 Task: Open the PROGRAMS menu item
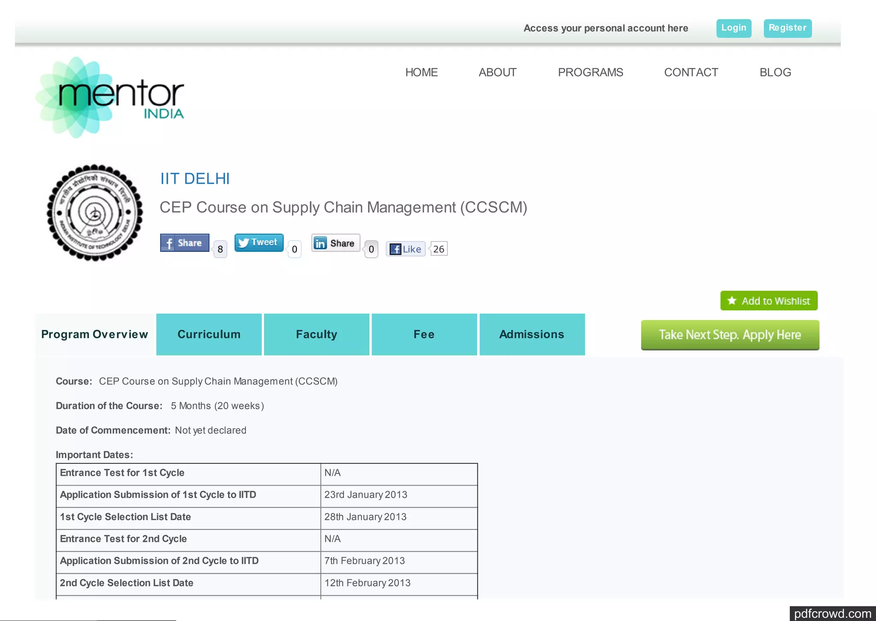(x=590, y=72)
